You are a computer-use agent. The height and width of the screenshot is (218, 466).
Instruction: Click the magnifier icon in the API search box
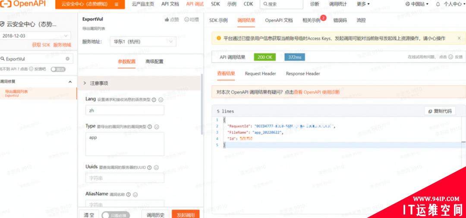tap(3, 59)
